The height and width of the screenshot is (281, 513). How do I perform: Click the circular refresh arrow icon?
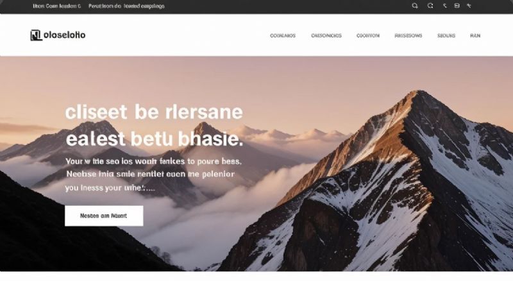point(430,6)
